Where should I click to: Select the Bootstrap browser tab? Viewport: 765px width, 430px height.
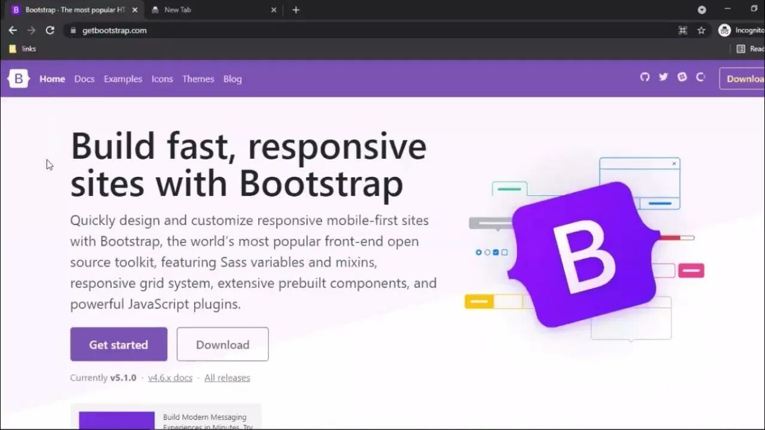[75, 10]
